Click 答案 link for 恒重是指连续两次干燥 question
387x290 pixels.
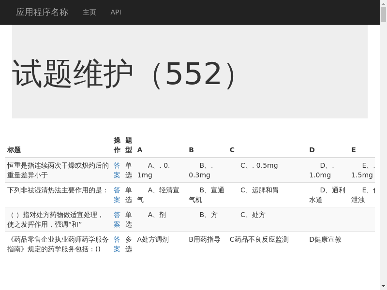pos(117,170)
